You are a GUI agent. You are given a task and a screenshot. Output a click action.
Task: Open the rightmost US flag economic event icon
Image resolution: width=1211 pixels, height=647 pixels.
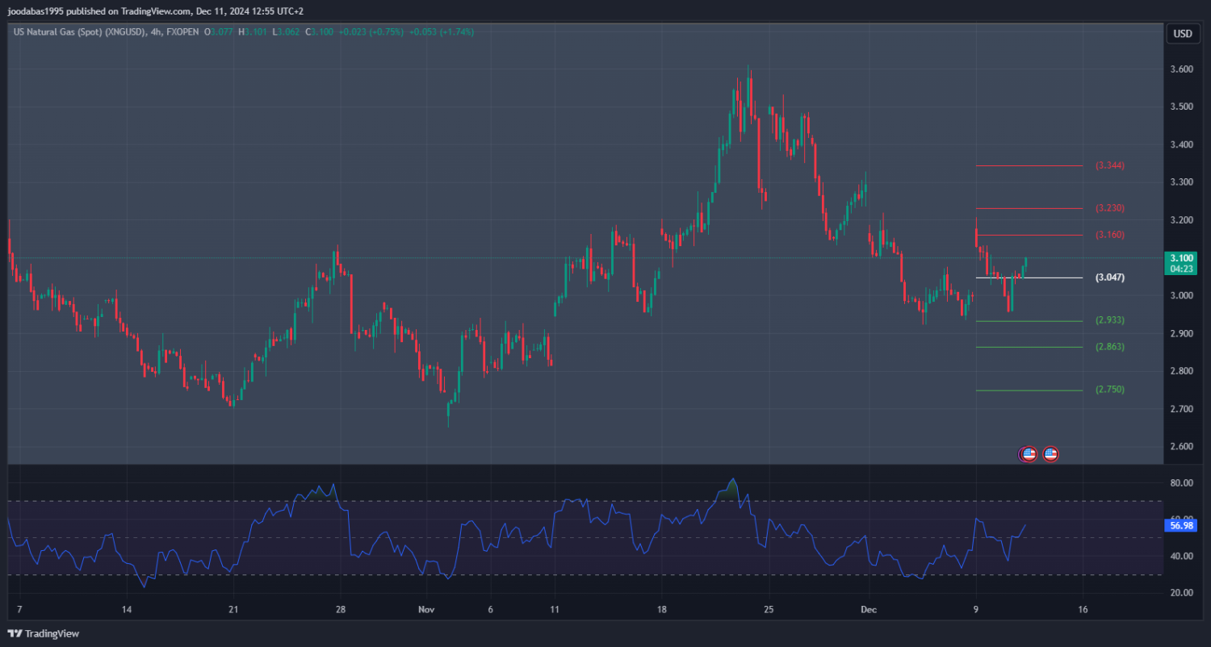point(1050,454)
